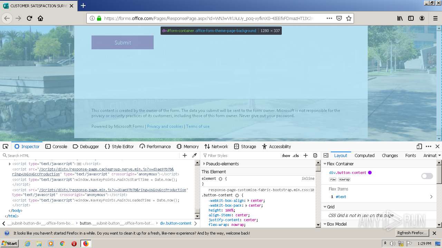
Task: Open the Style Editor tab
Action: click(119, 146)
